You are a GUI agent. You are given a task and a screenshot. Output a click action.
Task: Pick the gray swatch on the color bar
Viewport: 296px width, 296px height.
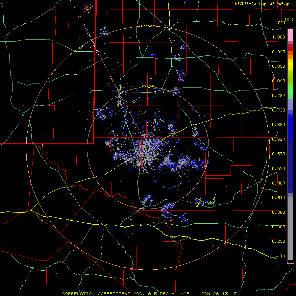[x=290, y=229]
